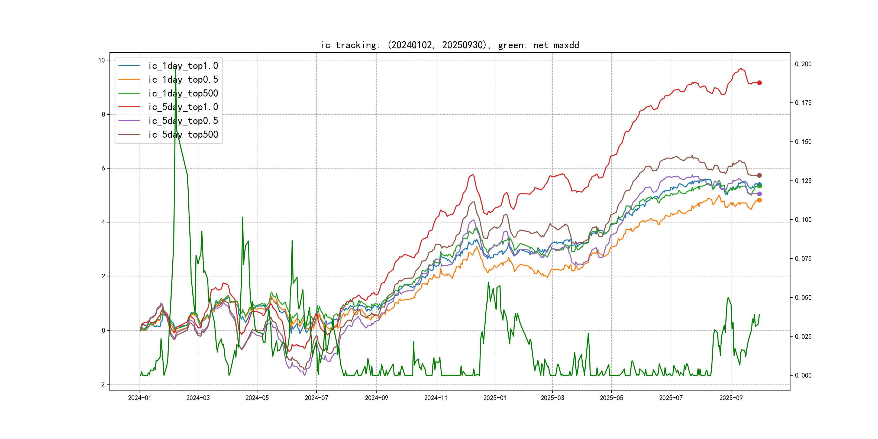878x439 pixels.
Task: Click the blue line swatch in legend
Action: [129, 66]
